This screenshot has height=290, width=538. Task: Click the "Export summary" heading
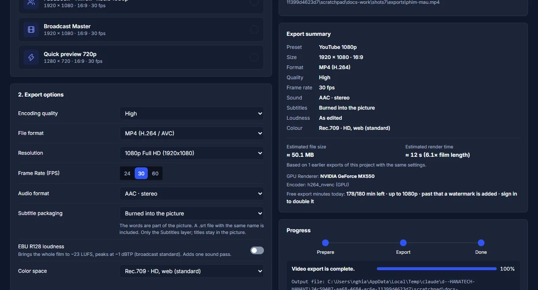[x=309, y=34]
